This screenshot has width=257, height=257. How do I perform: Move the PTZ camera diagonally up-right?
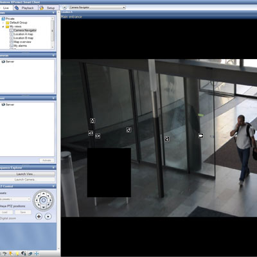[x=48, y=196]
